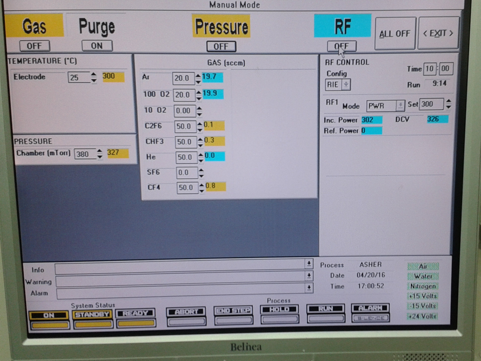Screen dimensions: 481x361
Task: Click the ALL OFF button
Action: 394,33
